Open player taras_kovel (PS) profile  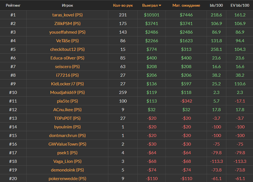pyautogui.click(x=67, y=15)
